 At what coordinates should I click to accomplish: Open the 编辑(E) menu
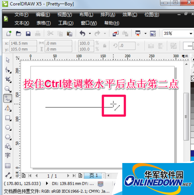click(43, 14)
